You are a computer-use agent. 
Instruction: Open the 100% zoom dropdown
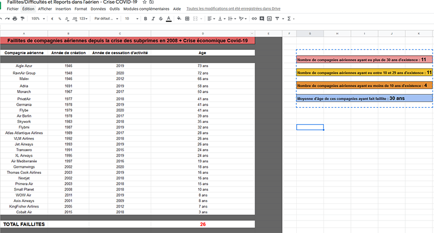click(x=38, y=18)
